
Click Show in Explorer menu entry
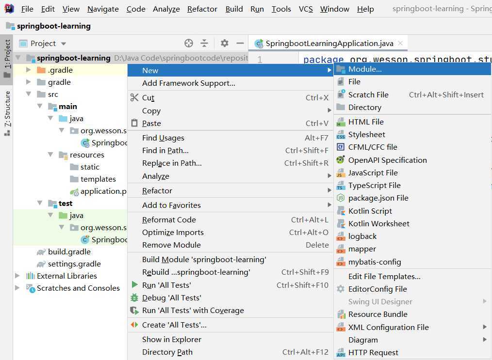tap(171, 339)
